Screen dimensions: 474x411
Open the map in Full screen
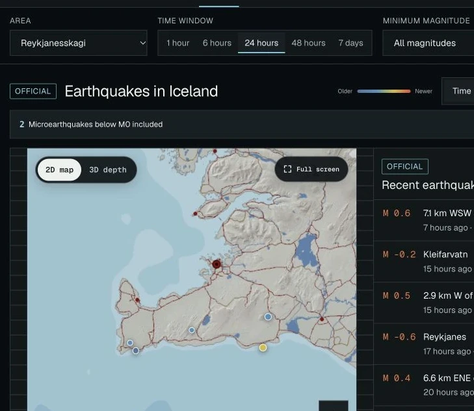point(311,169)
